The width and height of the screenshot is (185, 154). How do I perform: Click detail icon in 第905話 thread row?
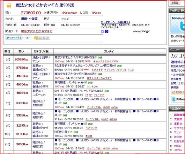coord(100,57)
